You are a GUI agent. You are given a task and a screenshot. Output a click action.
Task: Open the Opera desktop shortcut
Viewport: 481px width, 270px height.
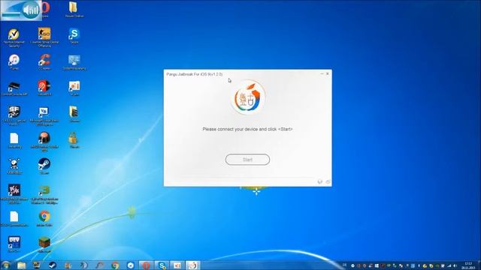45,9
